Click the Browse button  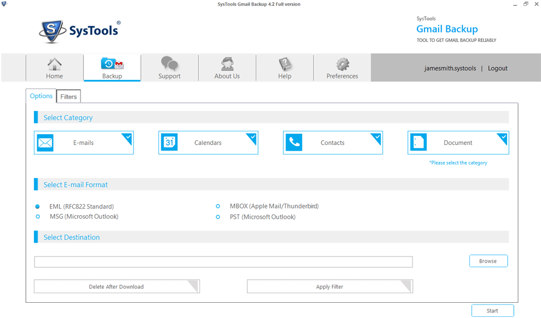[488, 261]
